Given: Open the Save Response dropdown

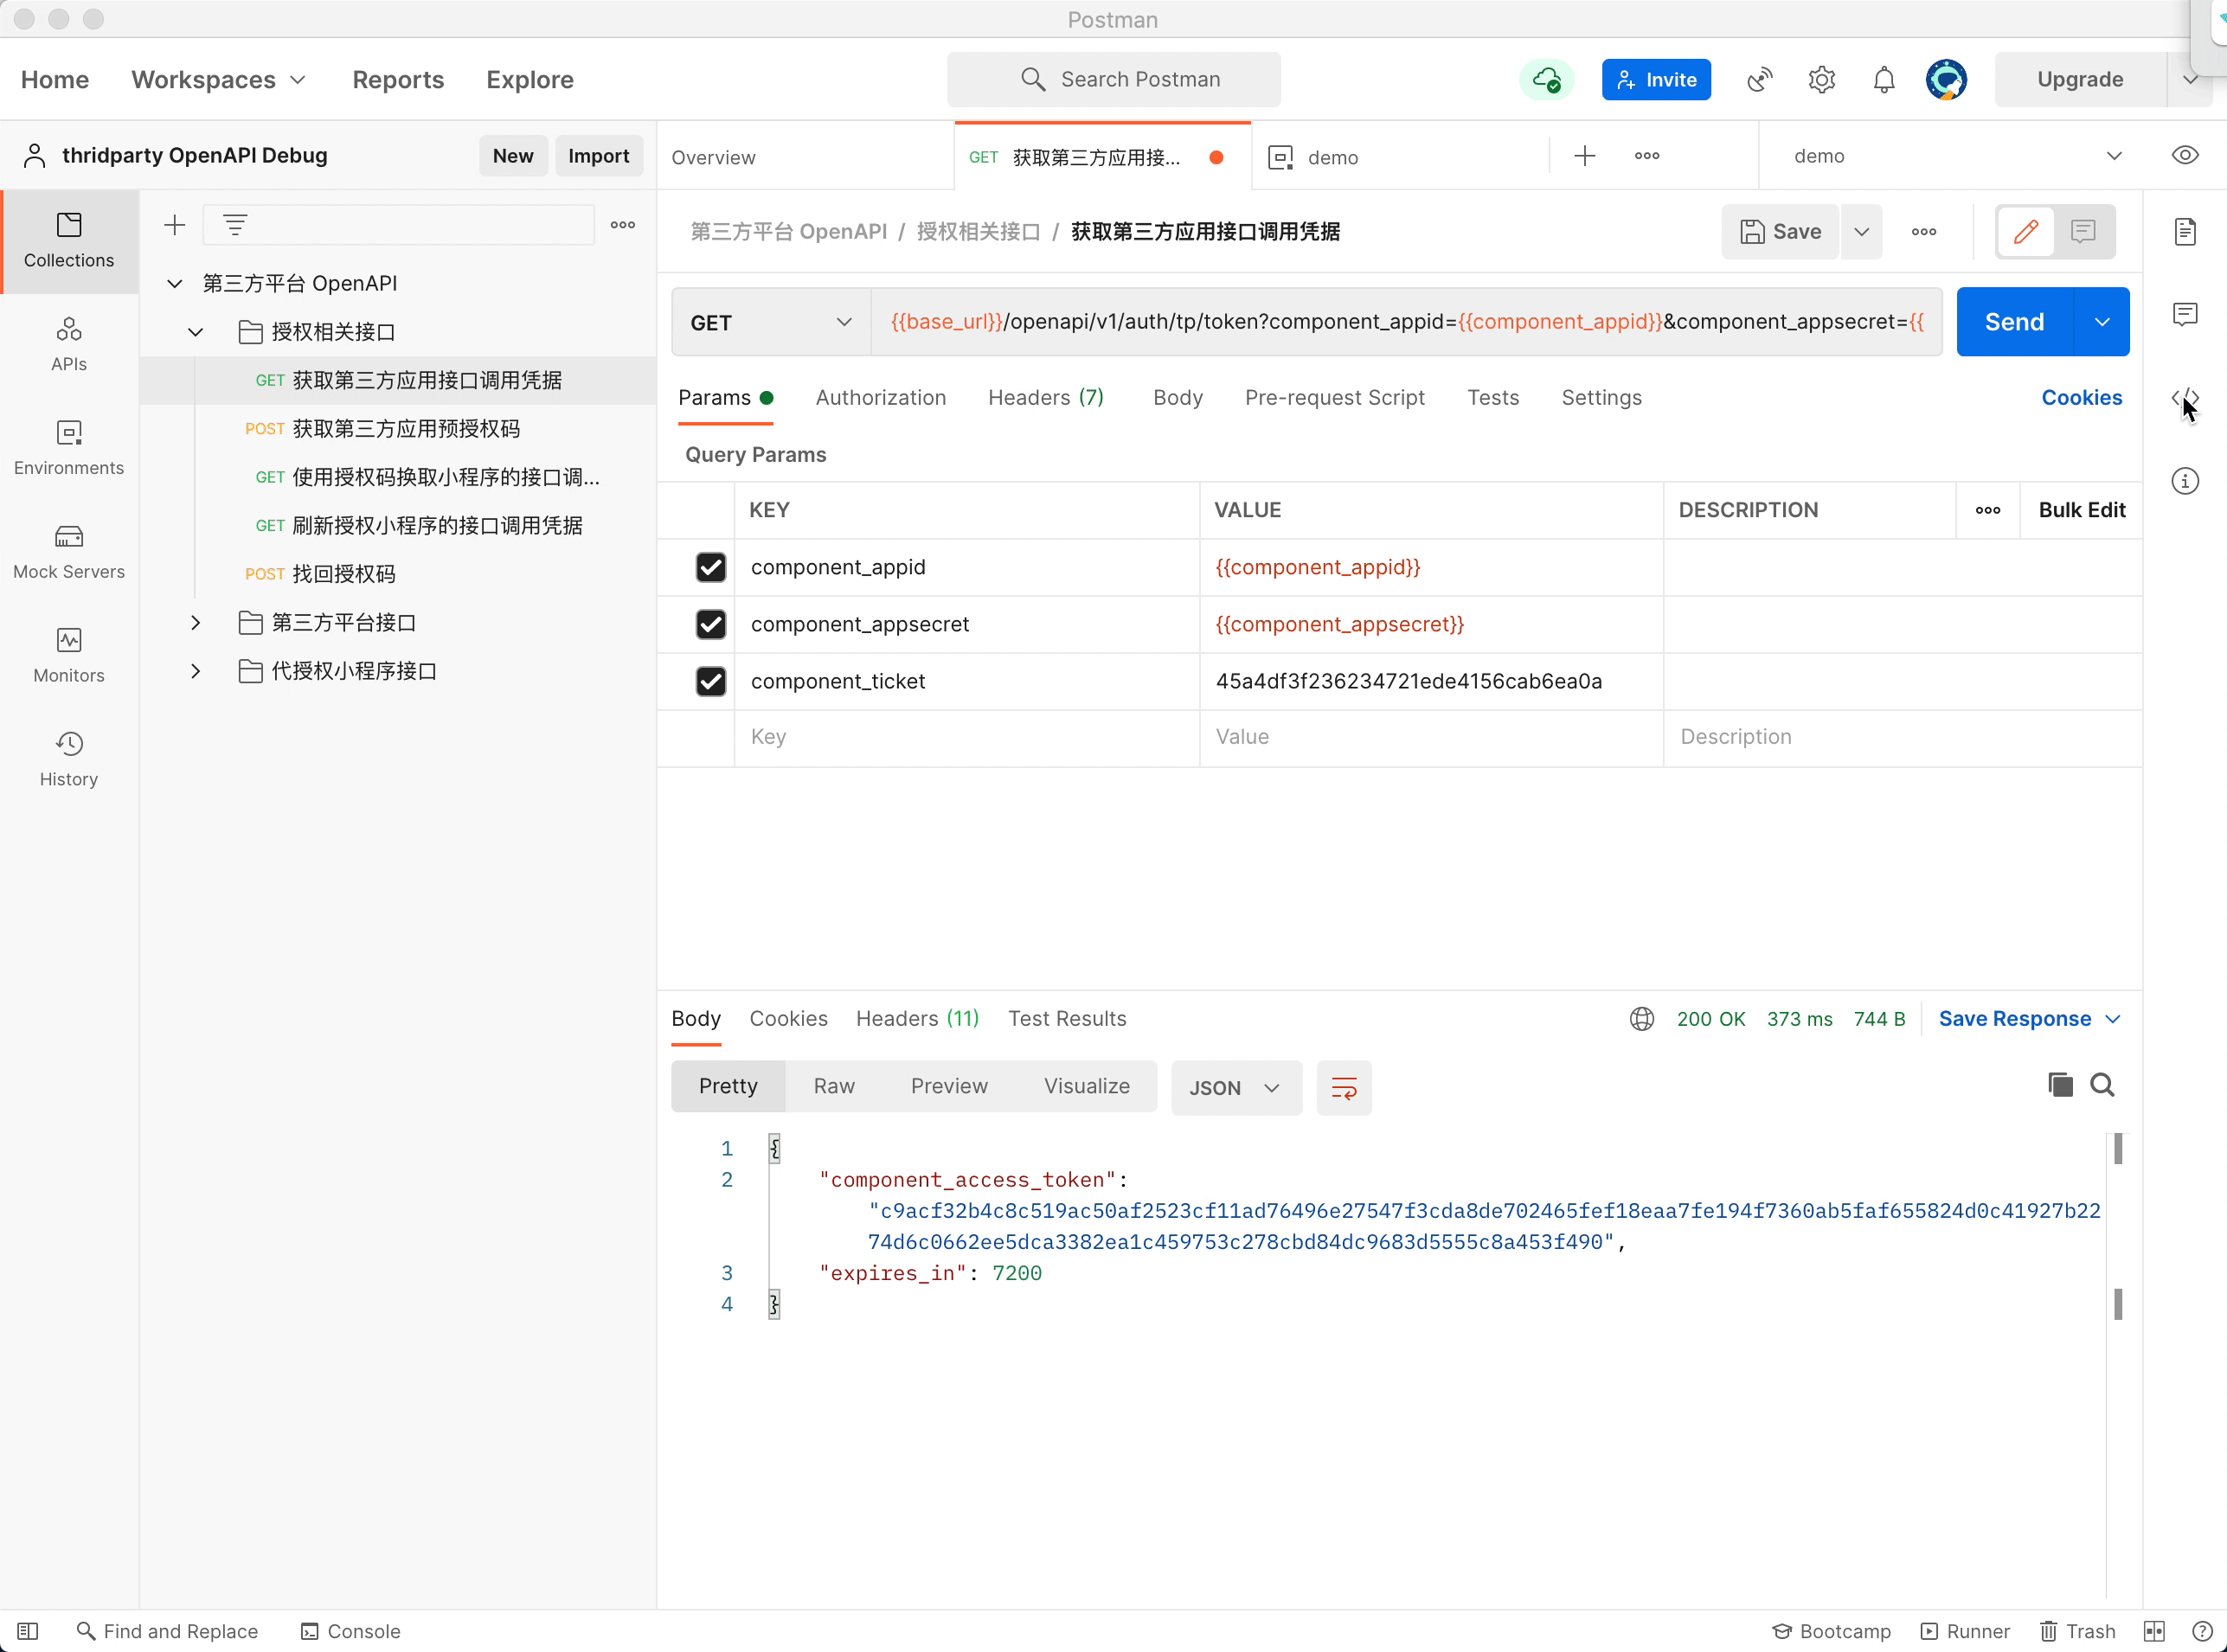Looking at the screenshot, I should click(x=2030, y=1019).
